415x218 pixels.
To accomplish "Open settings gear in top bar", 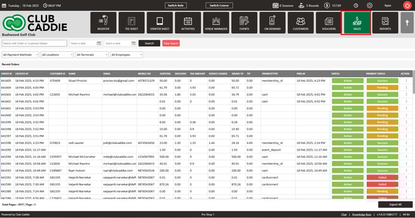I will click(370, 5).
